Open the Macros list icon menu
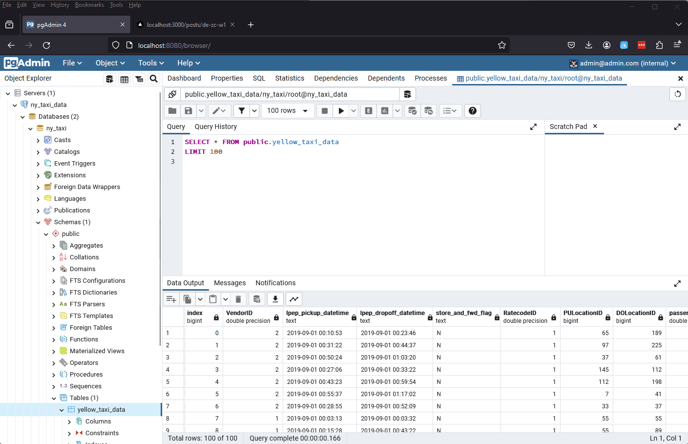This screenshot has height=444, width=688. [450, 111]
